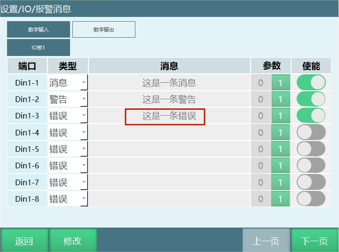The width and height of the screenshot is (339, 252).
Task: Go to previous page with 上一页
Action: click(x=266, y=240)
